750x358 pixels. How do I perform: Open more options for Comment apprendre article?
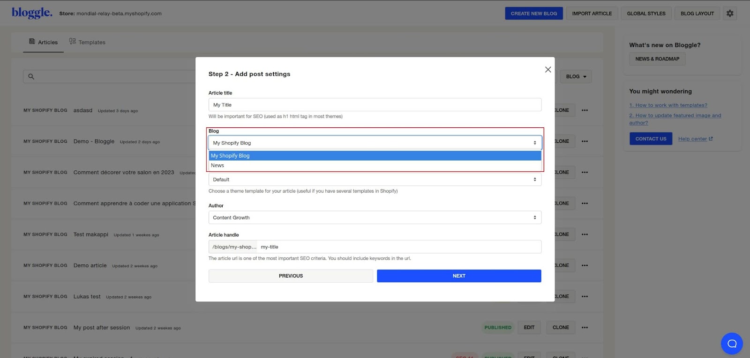point(585,203)
